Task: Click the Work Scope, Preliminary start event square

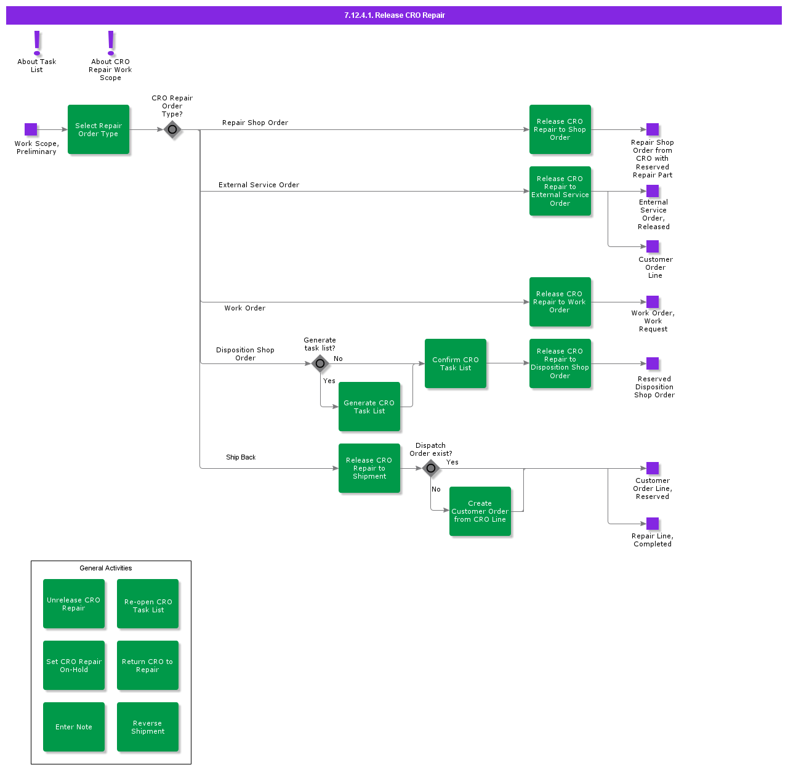Action: (31, 129)
